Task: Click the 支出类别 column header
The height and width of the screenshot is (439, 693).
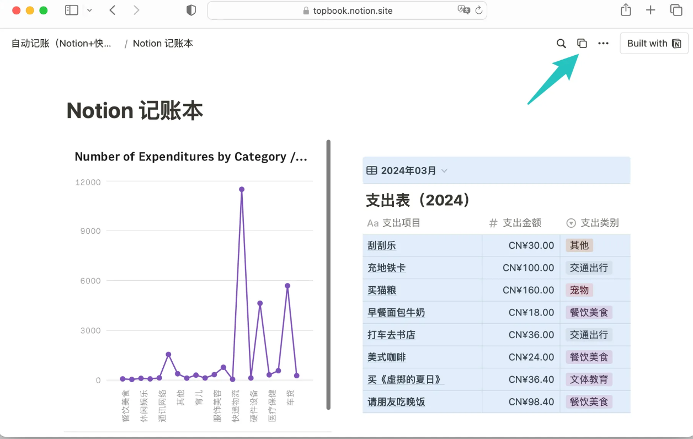Action: tap(593, 223)
